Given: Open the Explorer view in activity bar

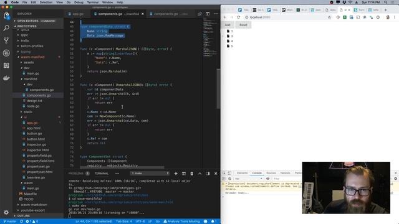Looking at the screenshot, I should click(x=6, y=16).
